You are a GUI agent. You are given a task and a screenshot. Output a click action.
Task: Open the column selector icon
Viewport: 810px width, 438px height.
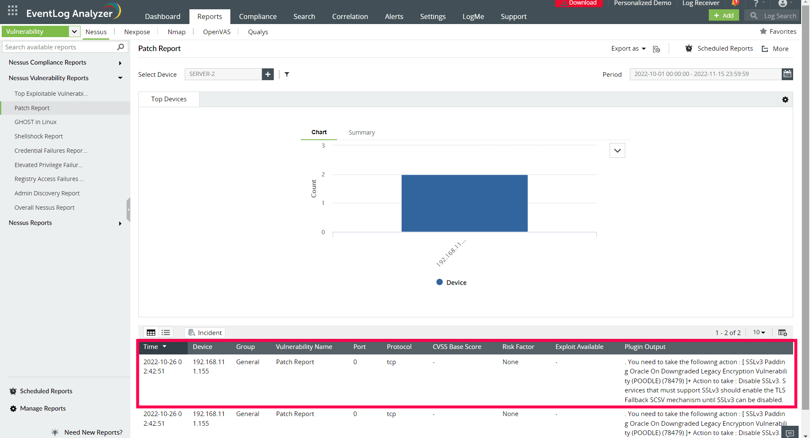click(x=783, y=333)
